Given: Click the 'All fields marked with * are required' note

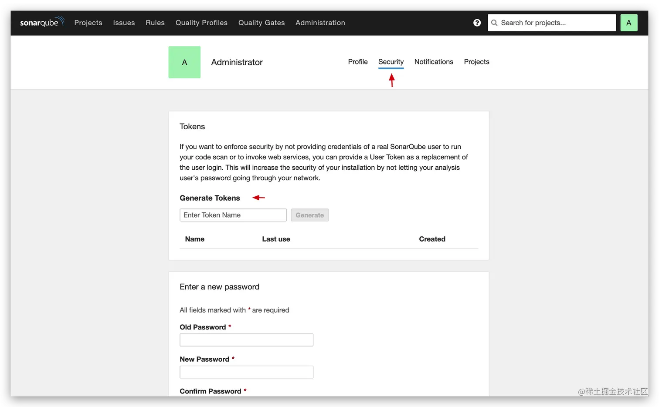Looking at the screenshot, I should [x=234, y=310].
